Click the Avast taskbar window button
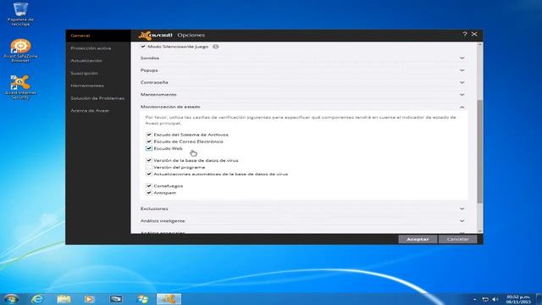This screenshot has height=305, width=542. pyautogui.click(x=169, y=299)
